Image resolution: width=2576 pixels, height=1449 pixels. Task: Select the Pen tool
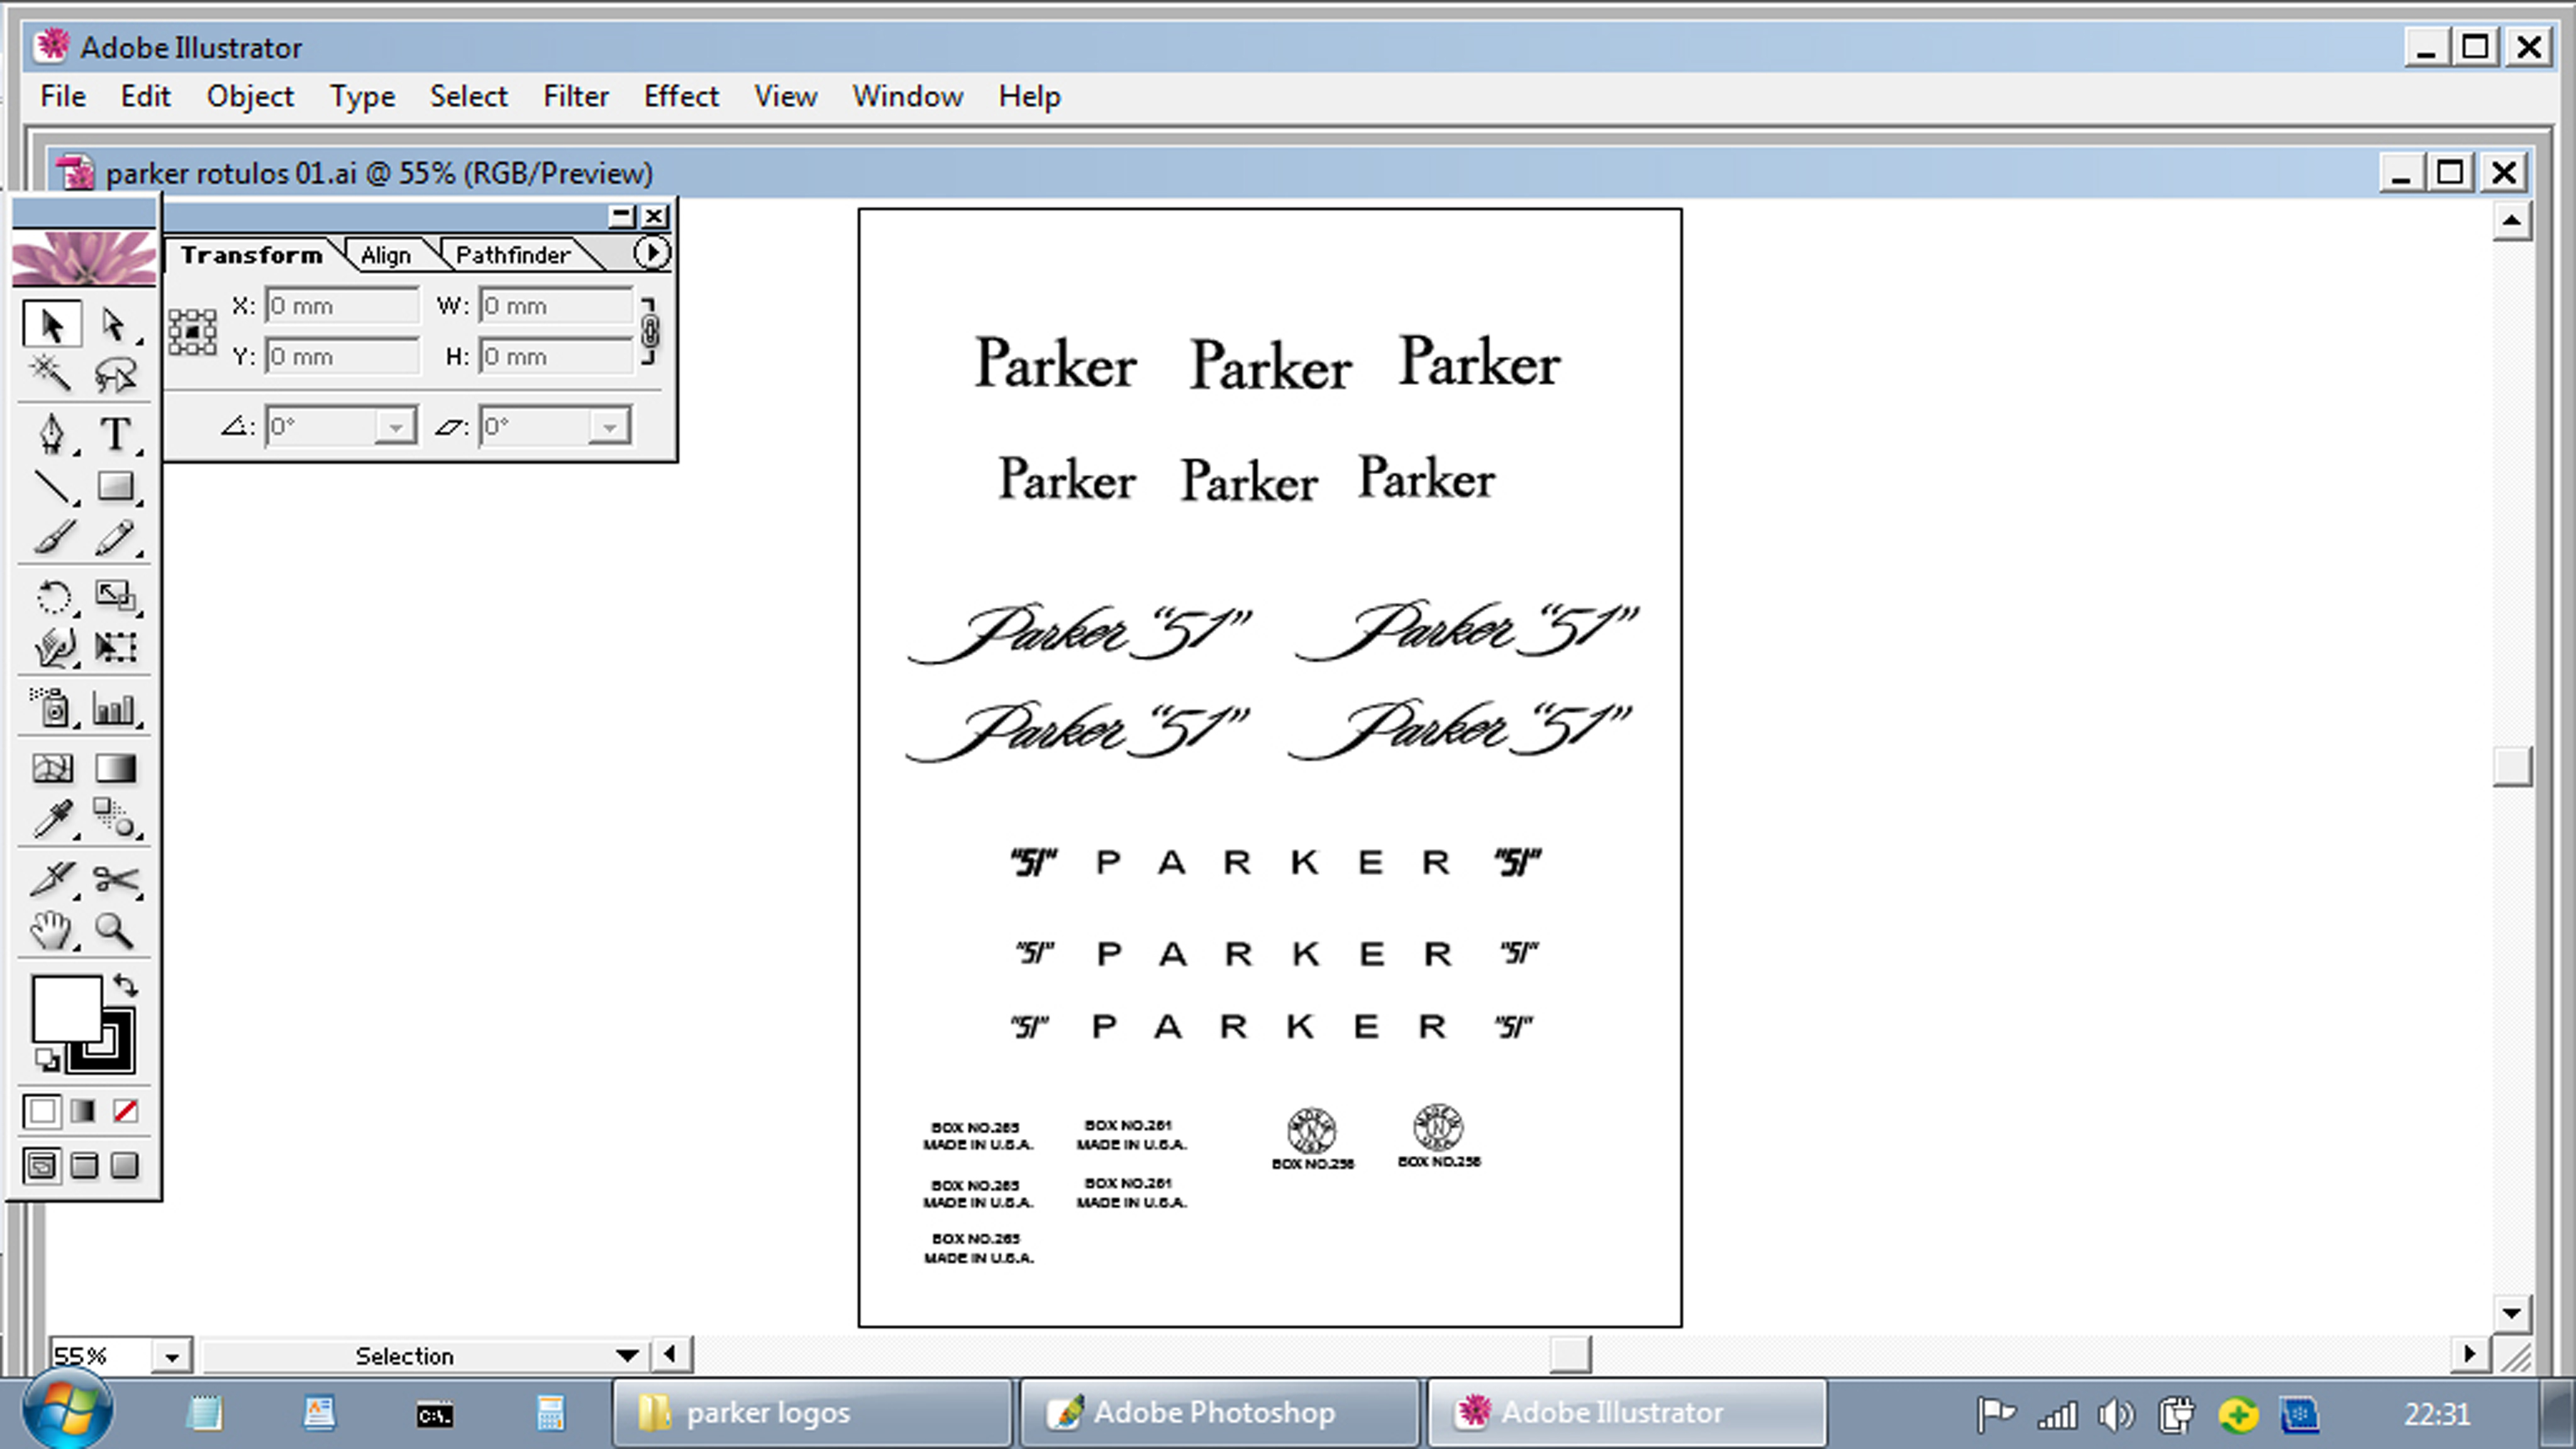(x=51, y=433)
